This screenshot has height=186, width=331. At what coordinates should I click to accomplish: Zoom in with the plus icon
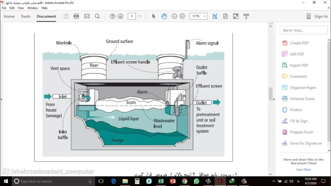(182, 16)
